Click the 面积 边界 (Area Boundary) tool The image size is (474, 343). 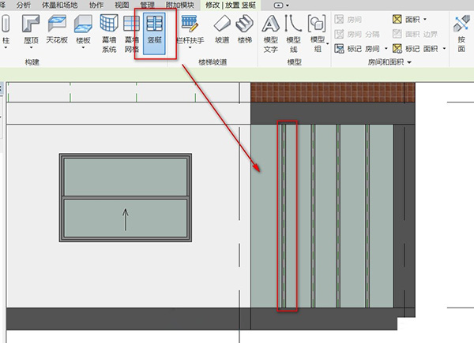pos(415,34)
